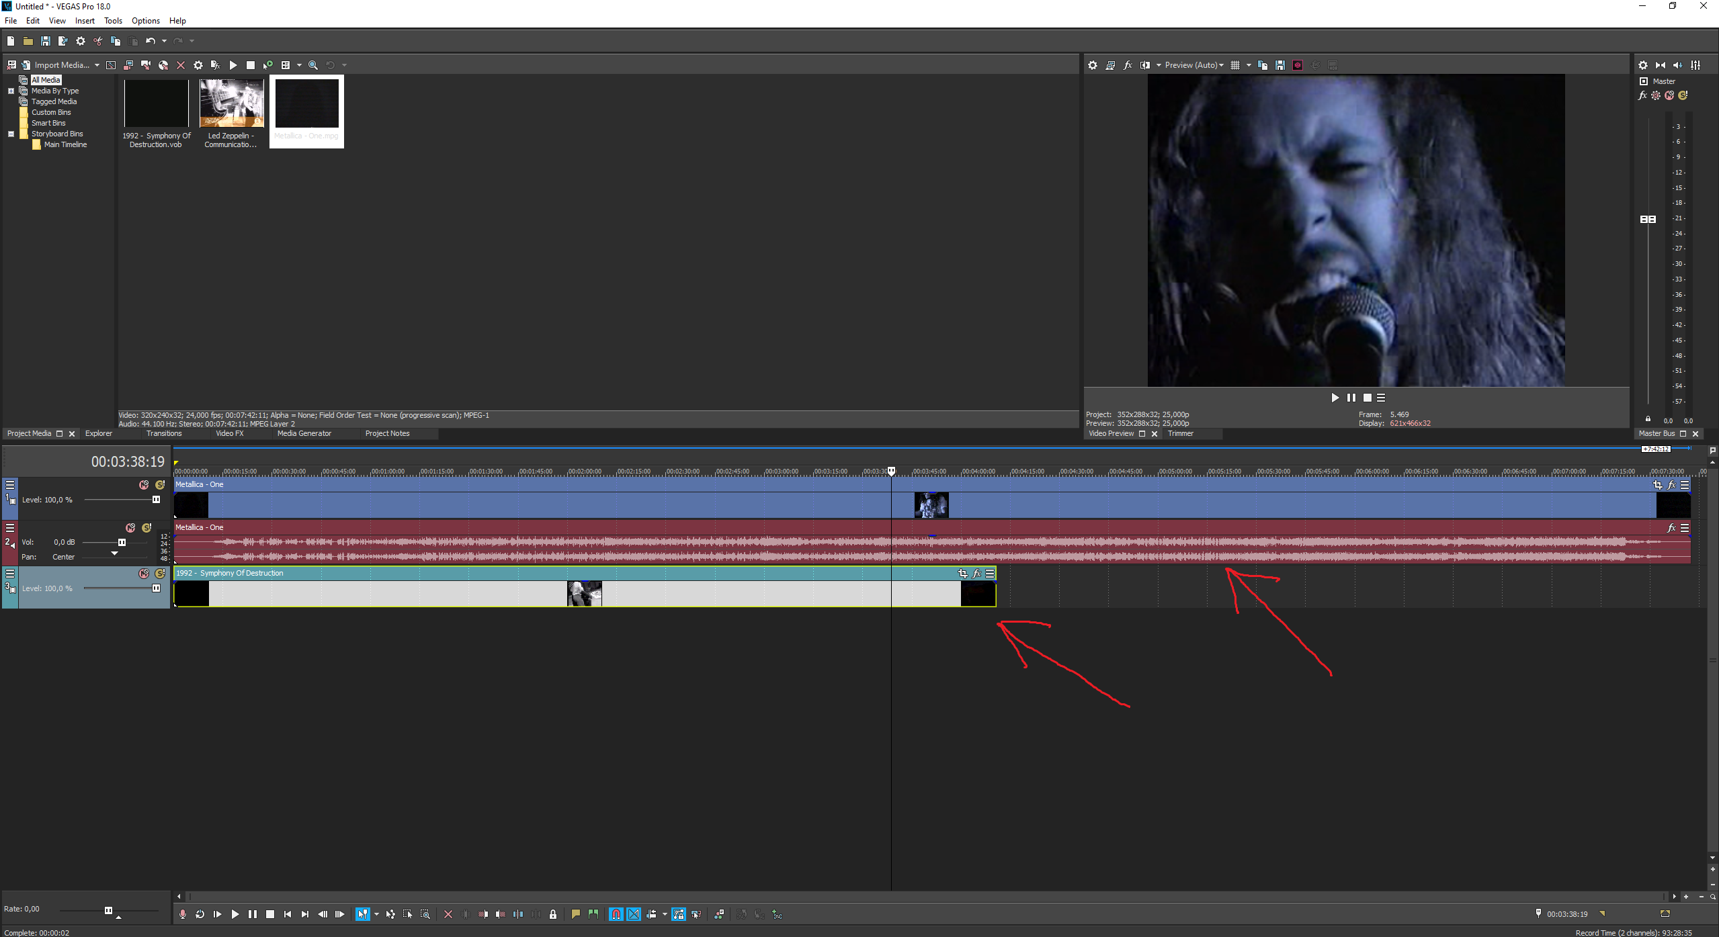Open Project Properties gear in main toolbar
This screenshot has width=1719, height=937.
pyautogui.click(x=81, y=41)
